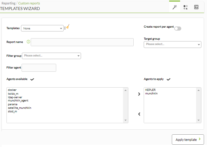
Task: Click the Apply template button
Action: [188, 140]
